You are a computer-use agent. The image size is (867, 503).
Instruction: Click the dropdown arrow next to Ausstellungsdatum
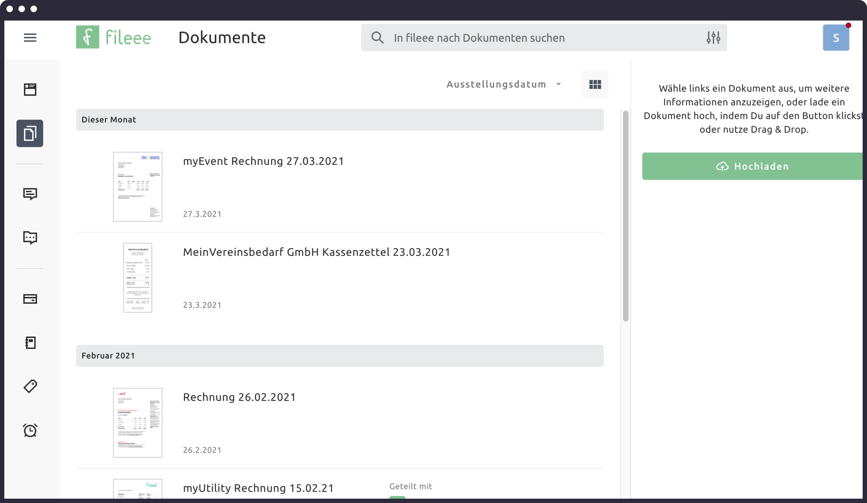tap(558, 84)
